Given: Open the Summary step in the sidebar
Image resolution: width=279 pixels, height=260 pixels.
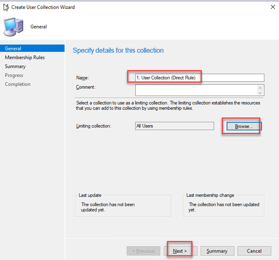Looking at the screenshot, I should click(x=15, y=66).
